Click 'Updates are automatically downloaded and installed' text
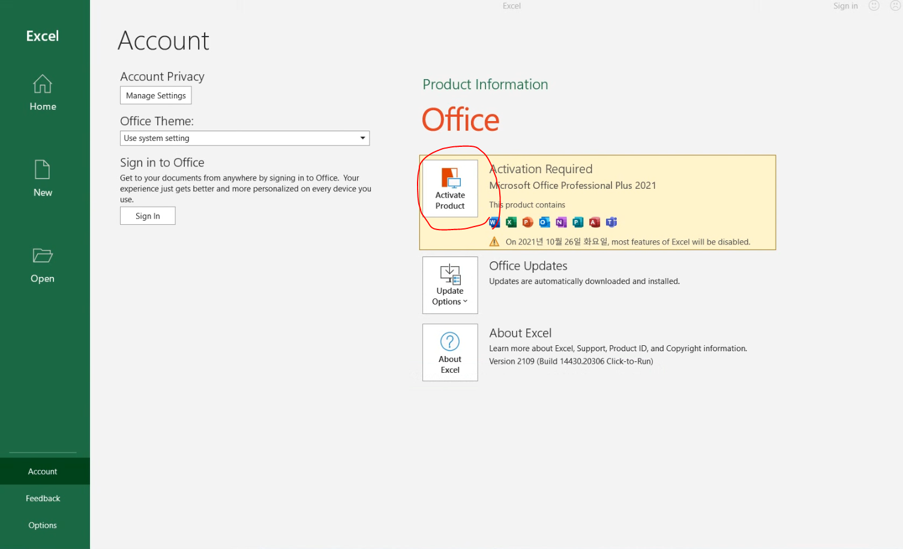Image resolution: width=903 pixels, height=549 pixels. pos(584,281)
